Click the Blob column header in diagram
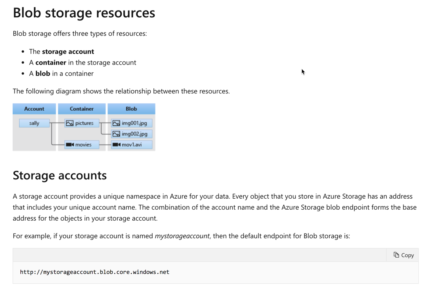 [131, 109]
